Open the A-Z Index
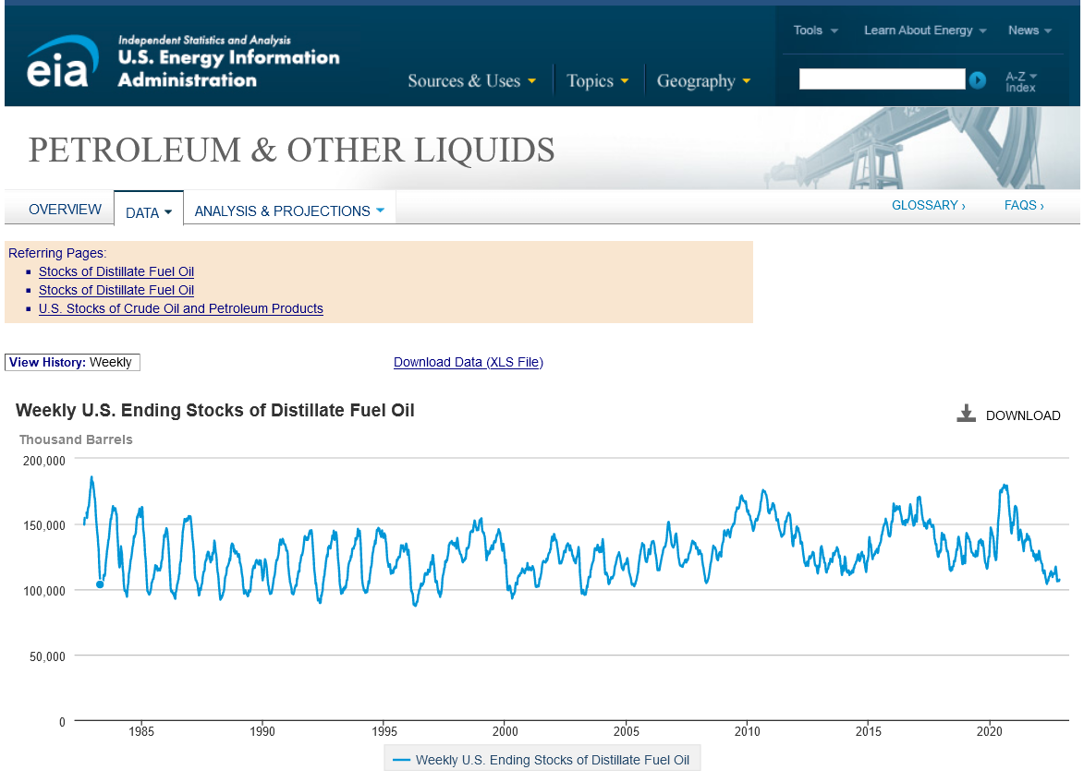 pyautogui.click(x=1021, y=81)
